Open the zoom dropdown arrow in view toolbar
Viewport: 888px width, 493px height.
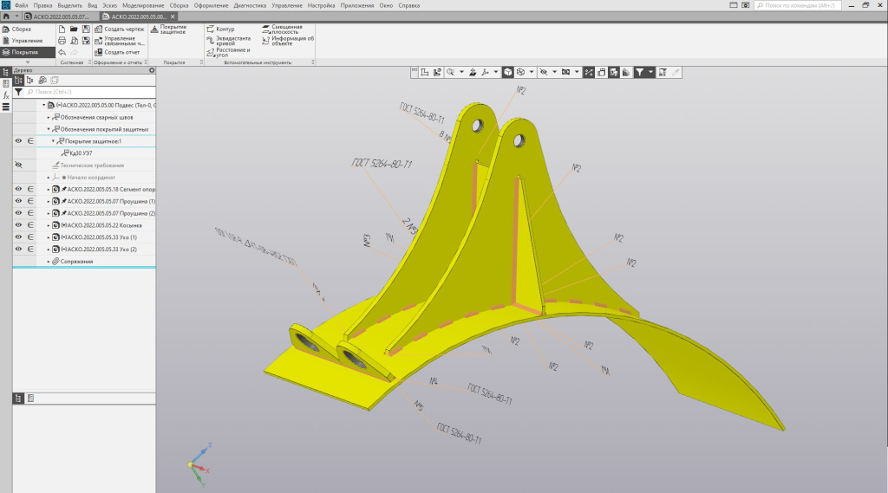point(461,73)
